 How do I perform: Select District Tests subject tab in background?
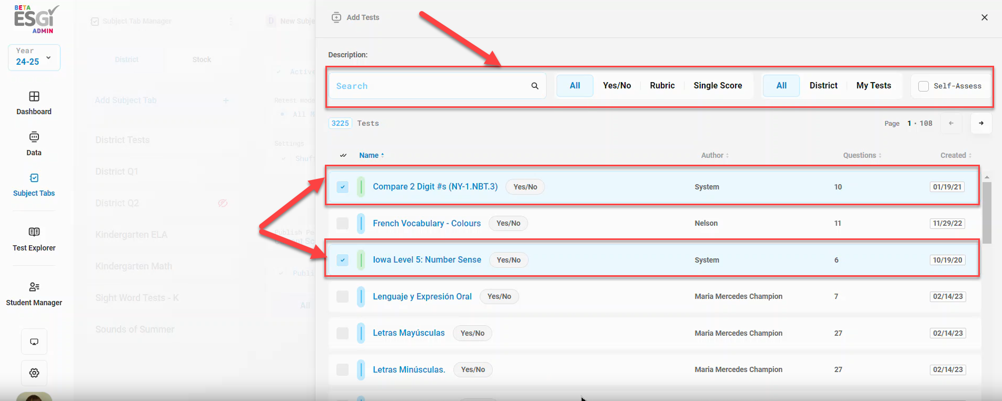pos(122,140)
